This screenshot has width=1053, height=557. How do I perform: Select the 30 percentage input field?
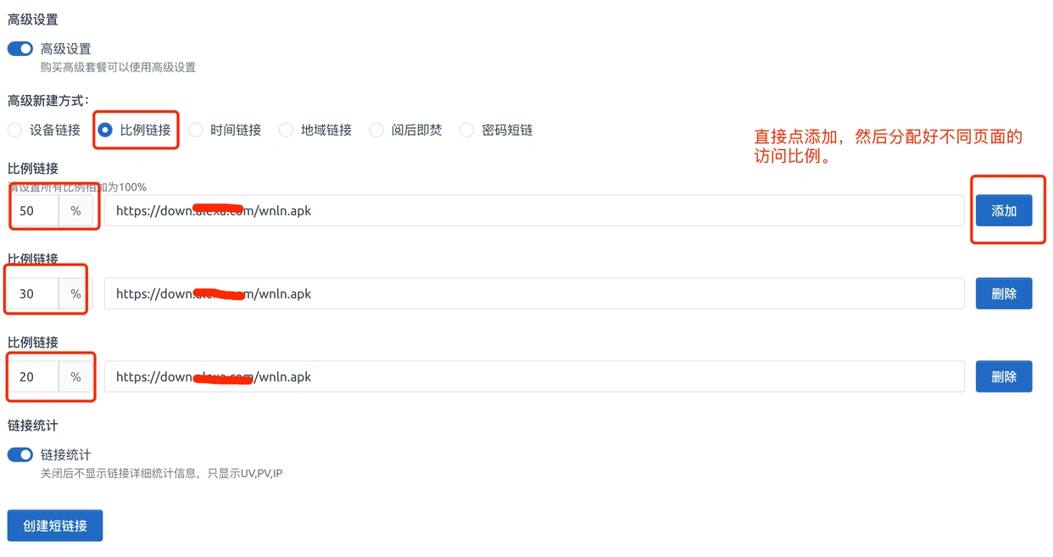[34, 292]
